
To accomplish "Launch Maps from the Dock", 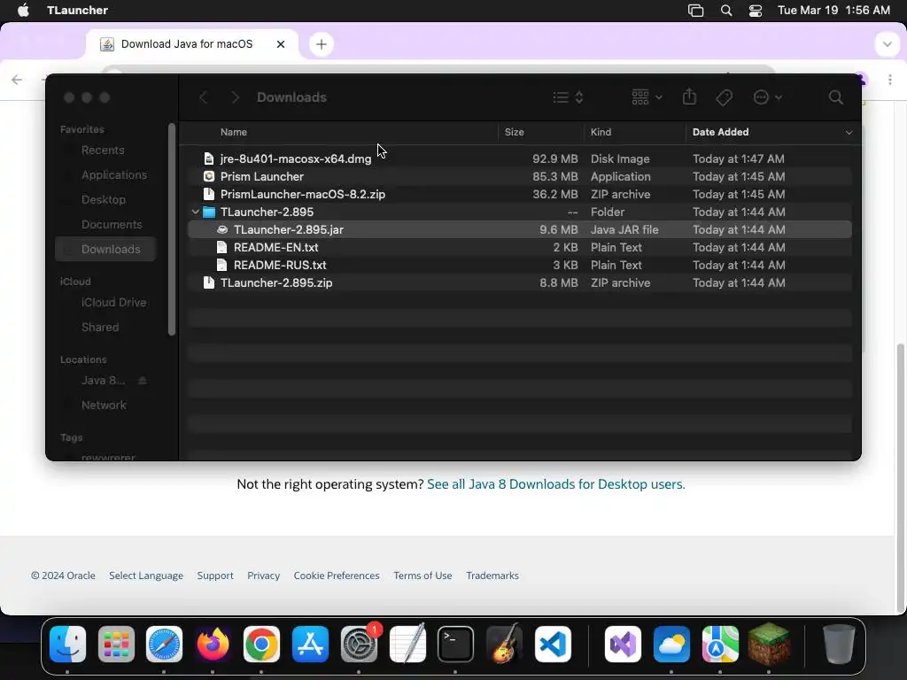I will [x=720, y=644].
